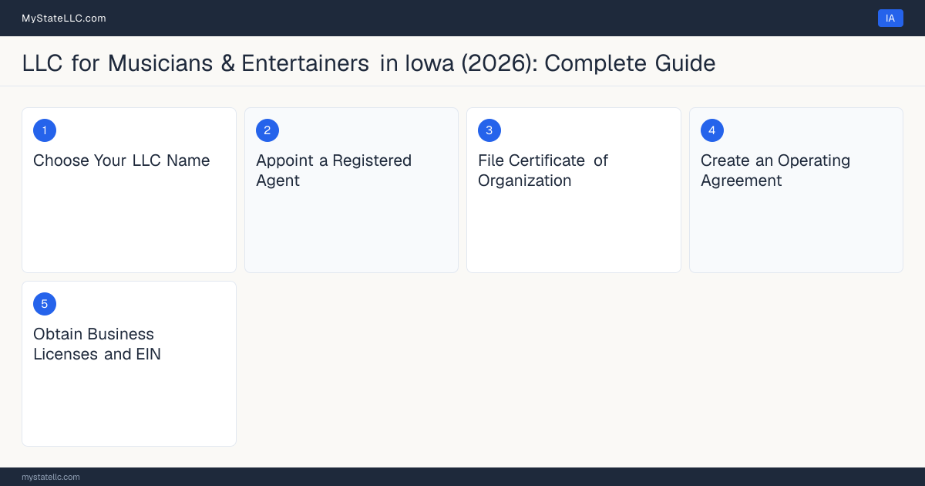Open the 'Choose Your LLC Name' heading
925x486 pixels.
tap(122, 160)
